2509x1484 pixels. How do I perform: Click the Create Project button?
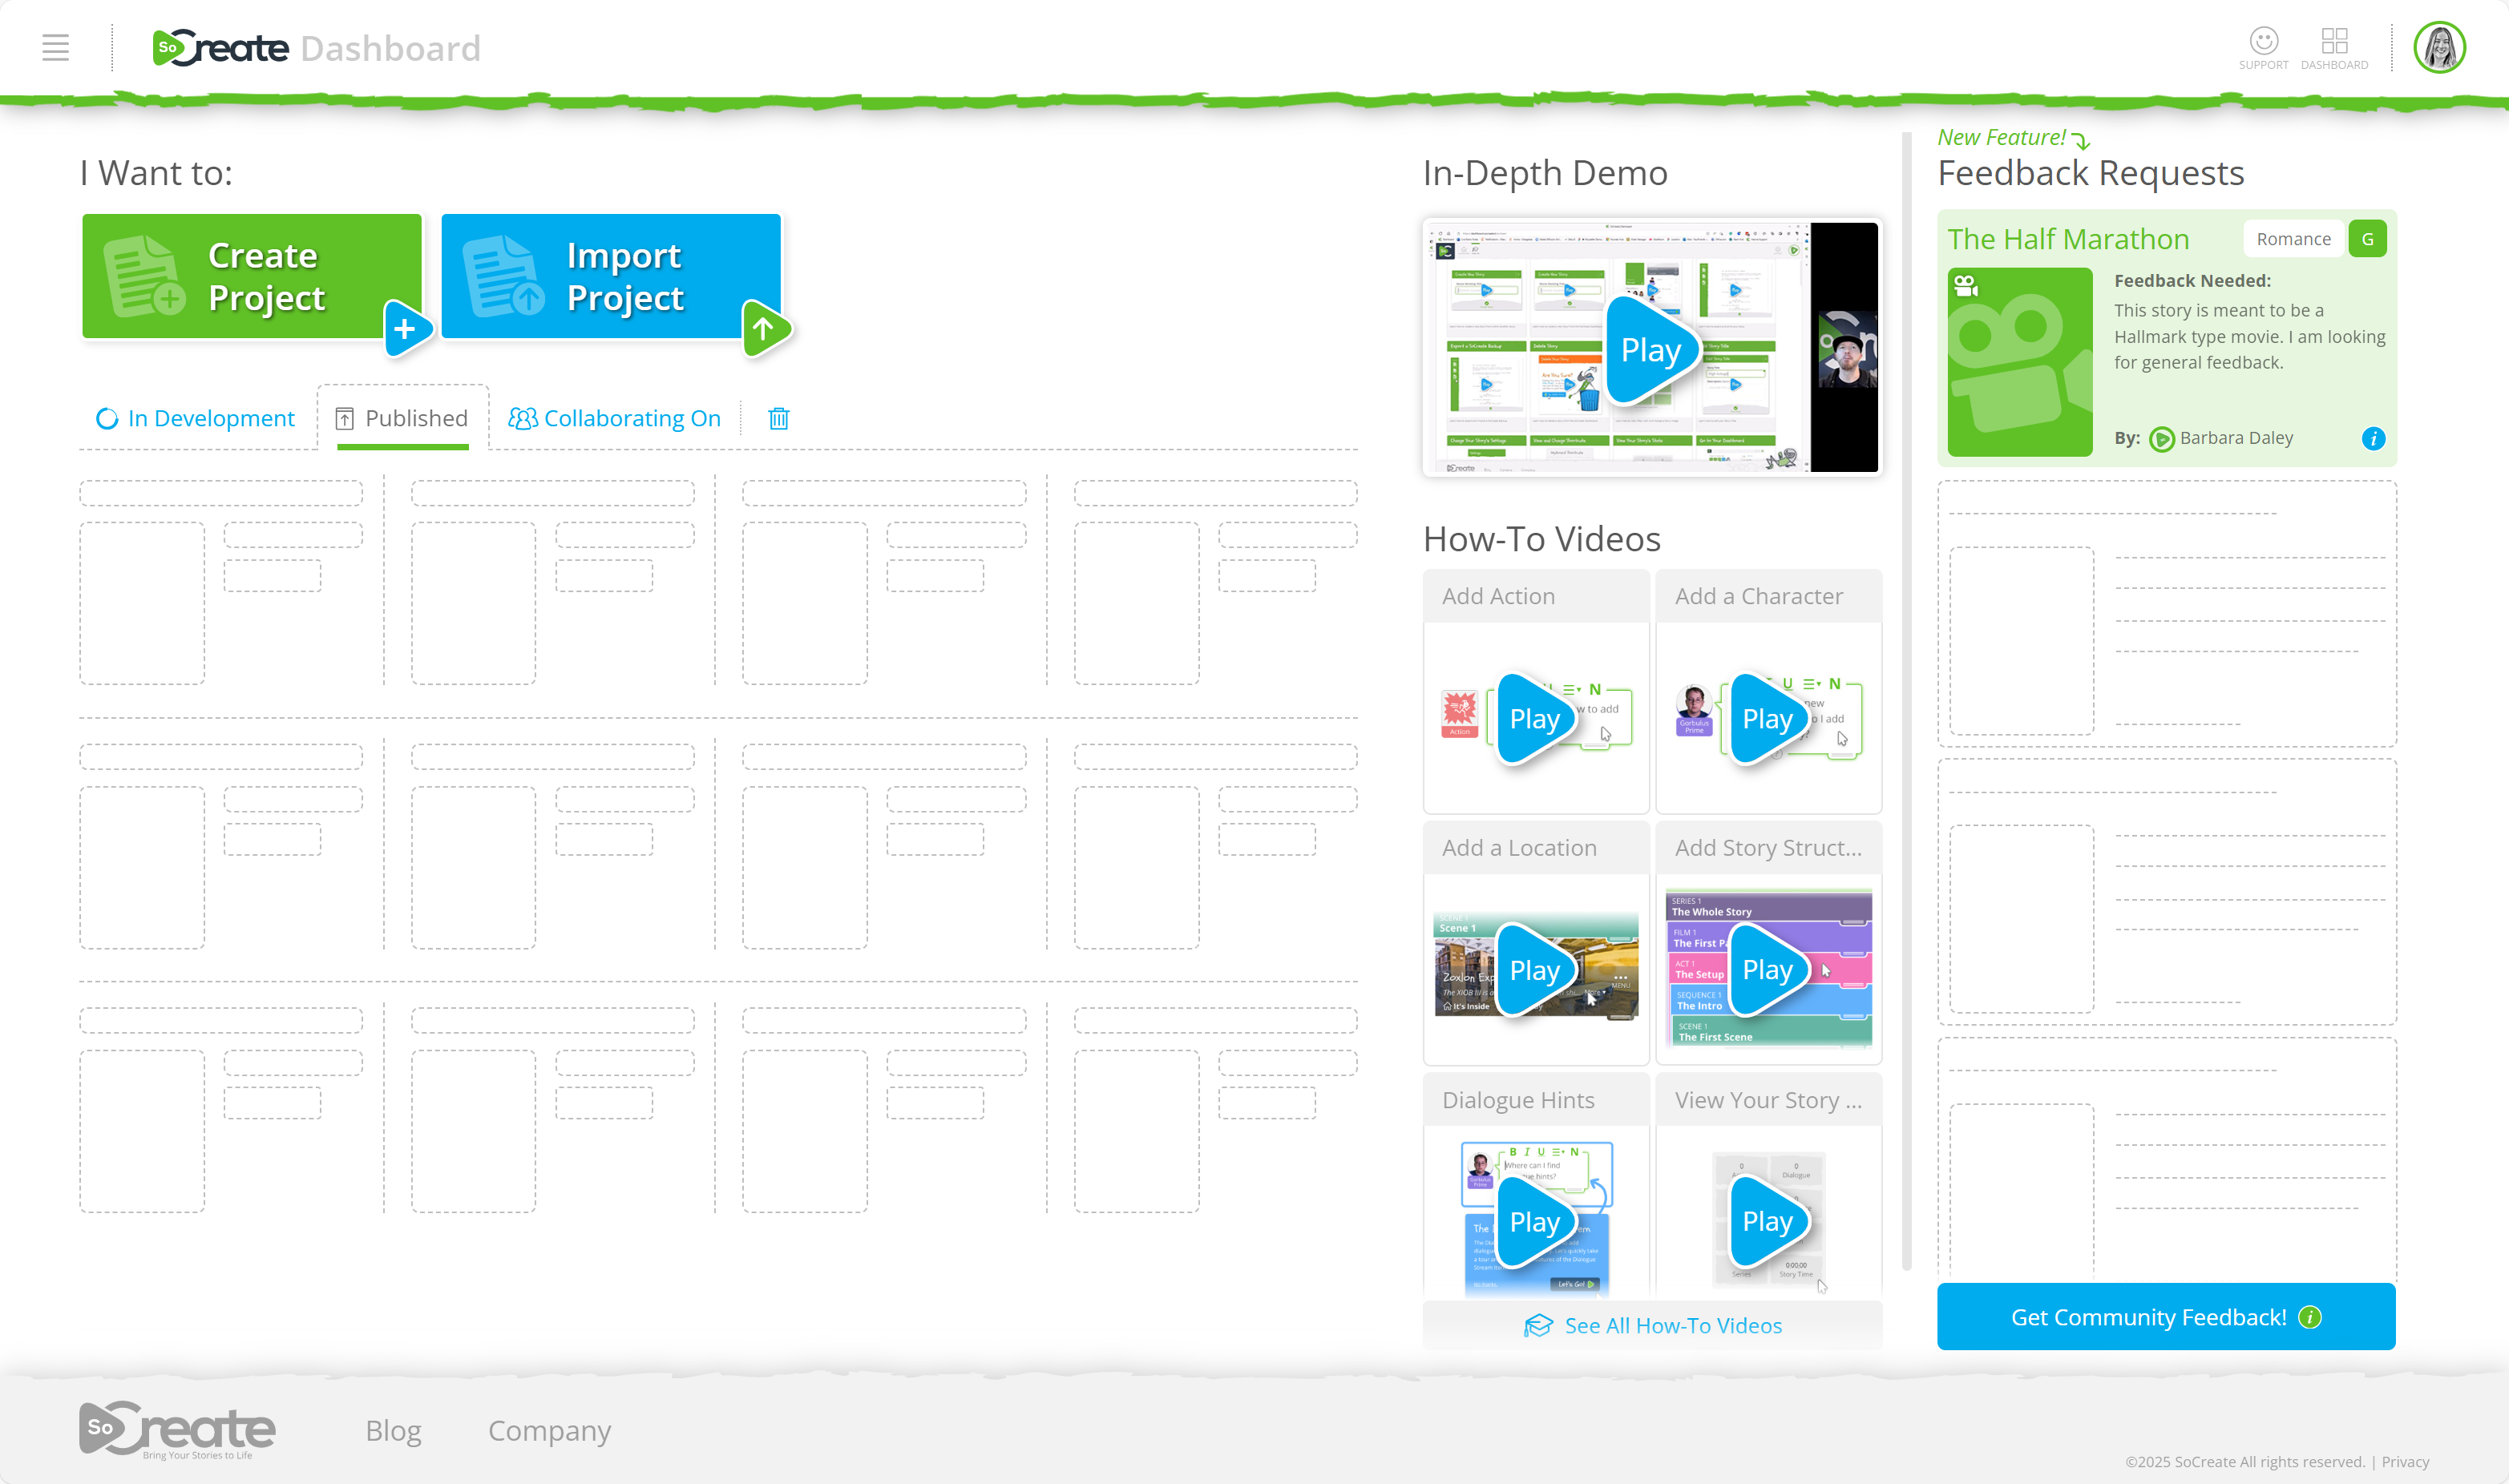coord(251,277)
